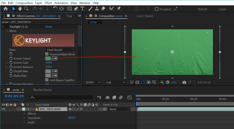The height and width of the screenshot is (129, 234).
Task: Open show channel color management icon
Action: [x=162, y=82]
